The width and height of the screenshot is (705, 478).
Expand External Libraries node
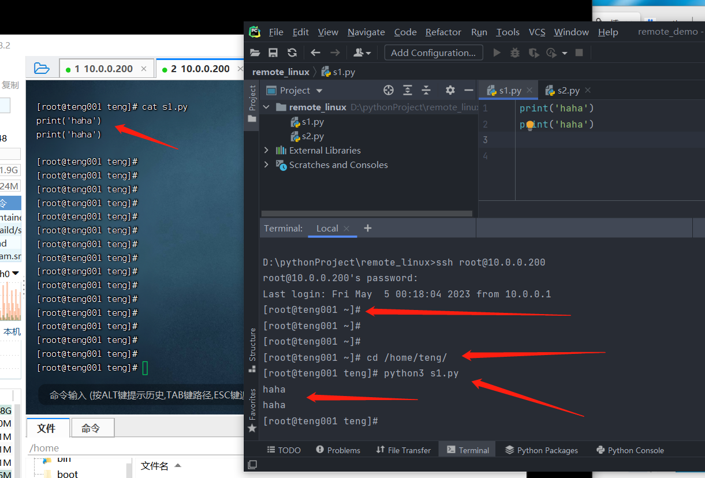tap(266, 150)
